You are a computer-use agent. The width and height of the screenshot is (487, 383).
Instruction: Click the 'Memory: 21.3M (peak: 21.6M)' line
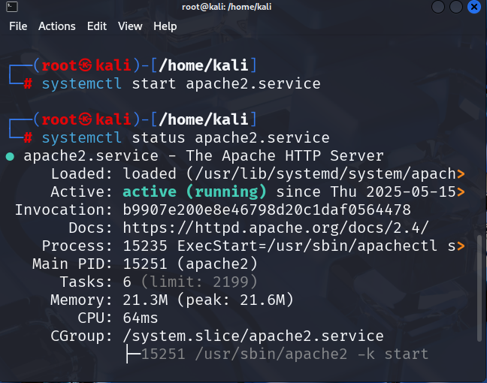point(172,300)
